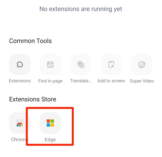Select the "Common Tools" section heading
162x157 pixels.
pos(30,41)
